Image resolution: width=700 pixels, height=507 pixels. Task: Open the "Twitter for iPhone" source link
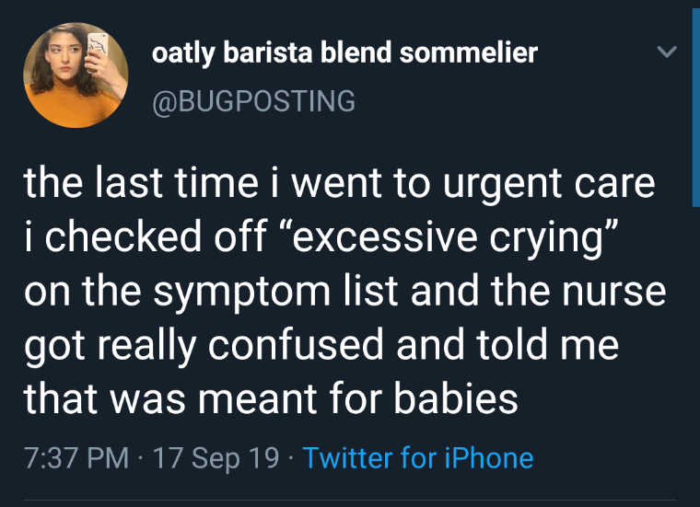pyautogui.click(x=417, y=457)
